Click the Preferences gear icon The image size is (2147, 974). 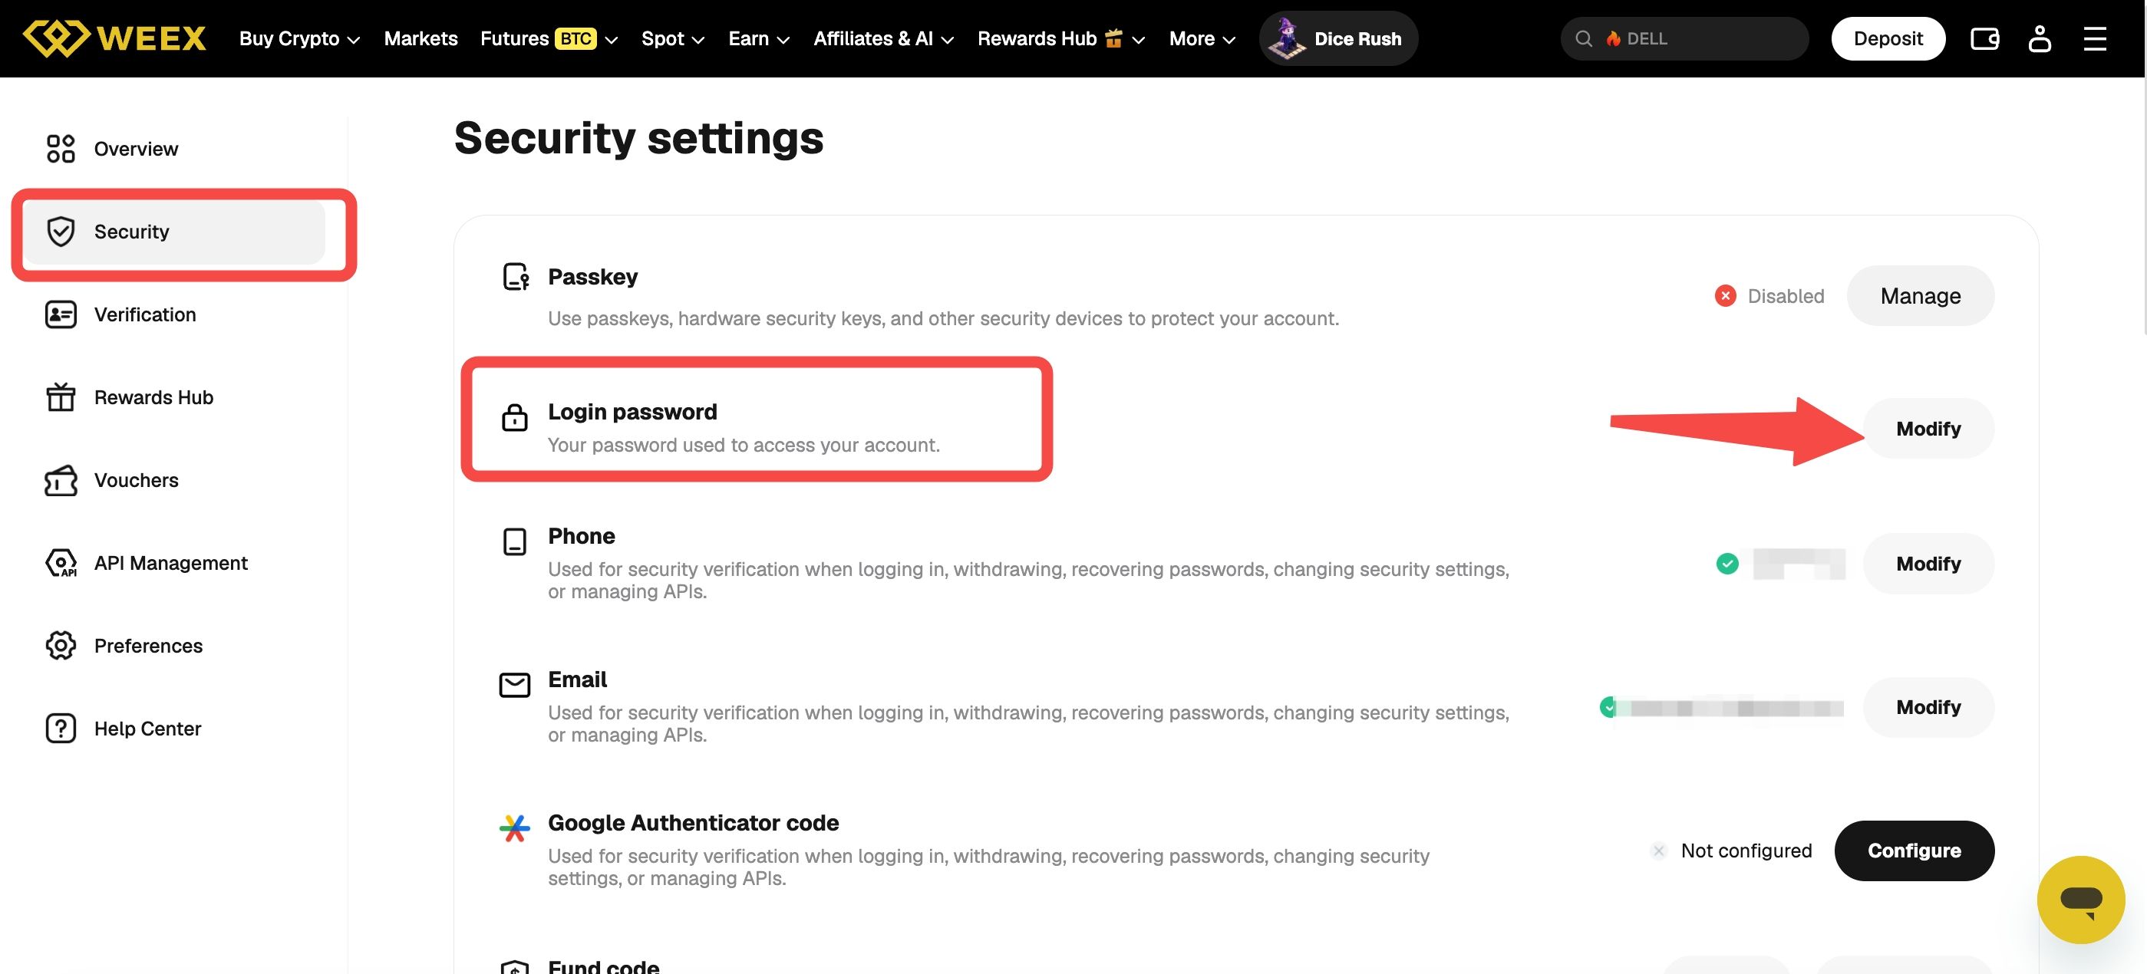pos(61,646)
